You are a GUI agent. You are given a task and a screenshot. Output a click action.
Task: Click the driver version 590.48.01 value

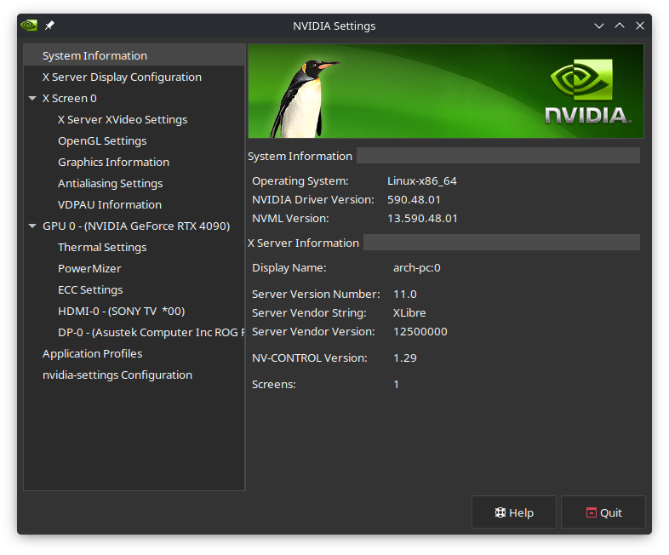point(414,200)
